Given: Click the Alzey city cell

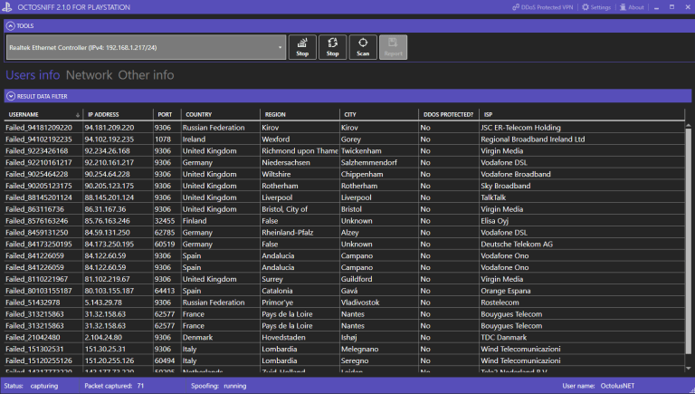Looking at the screenshot, I should (349, 233).
